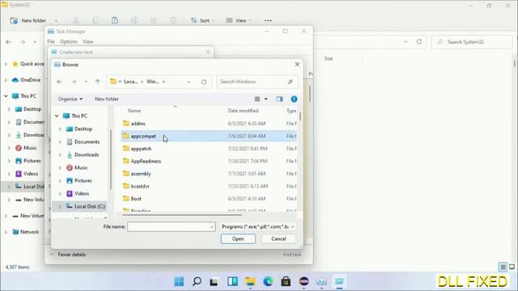This screenshot has height=291, width=518.
Task: Open Microsoft Edge from the taskbar
Action: pos(268,281)
